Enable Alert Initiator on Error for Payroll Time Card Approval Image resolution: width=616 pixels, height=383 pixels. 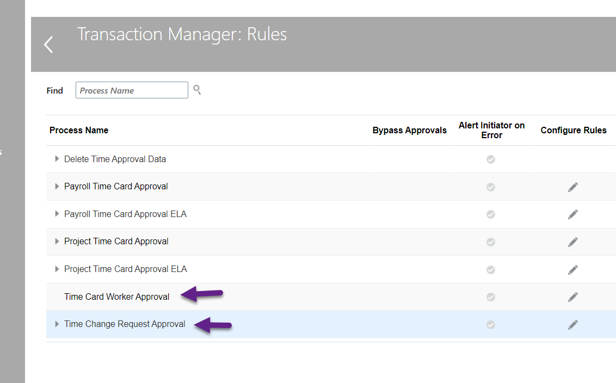point(490,187)
